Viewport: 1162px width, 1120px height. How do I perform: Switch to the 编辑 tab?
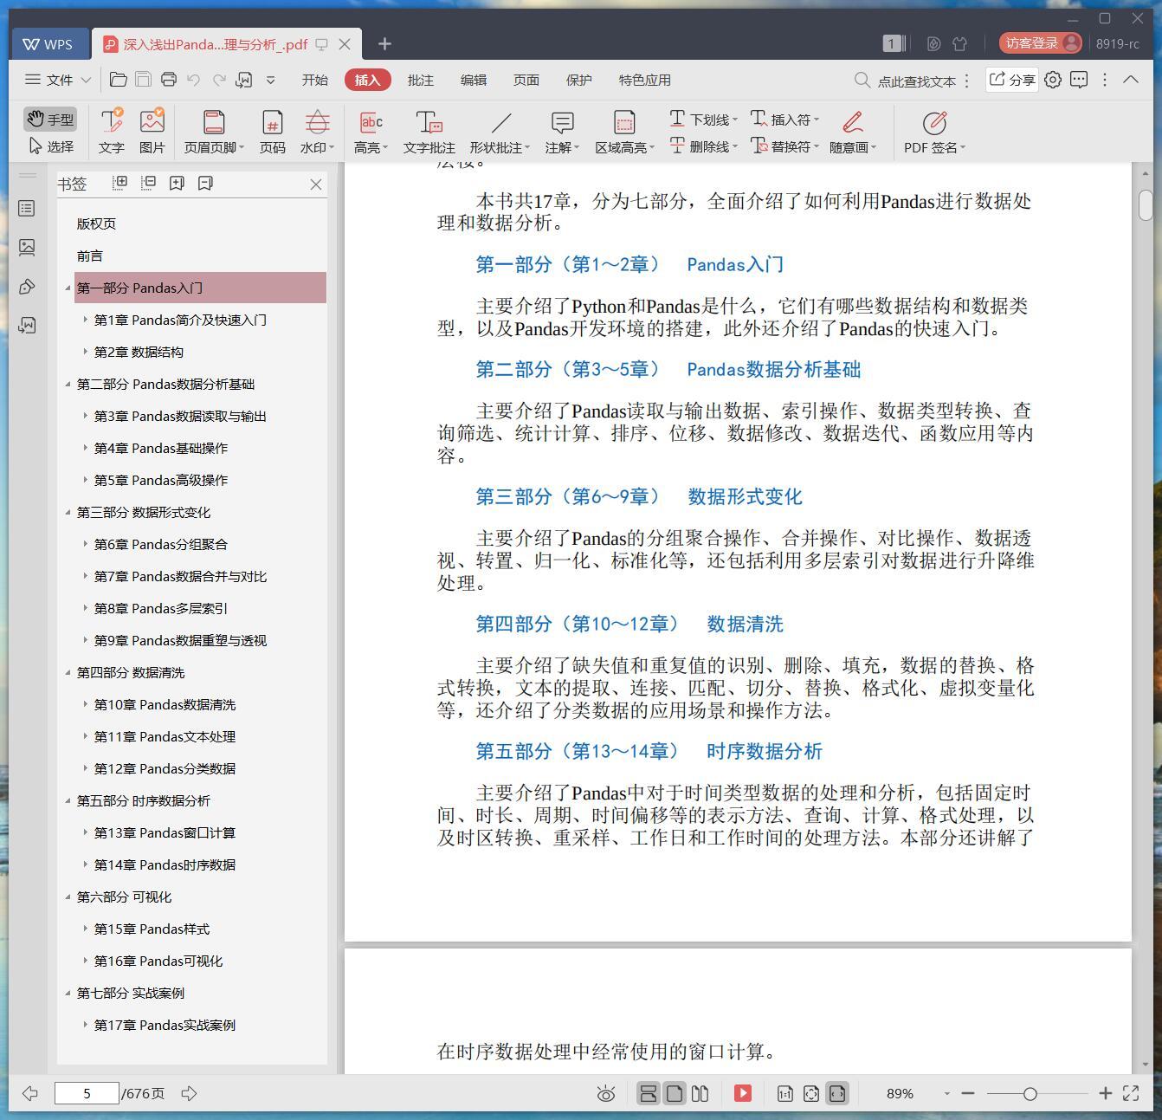pos(473,80)
